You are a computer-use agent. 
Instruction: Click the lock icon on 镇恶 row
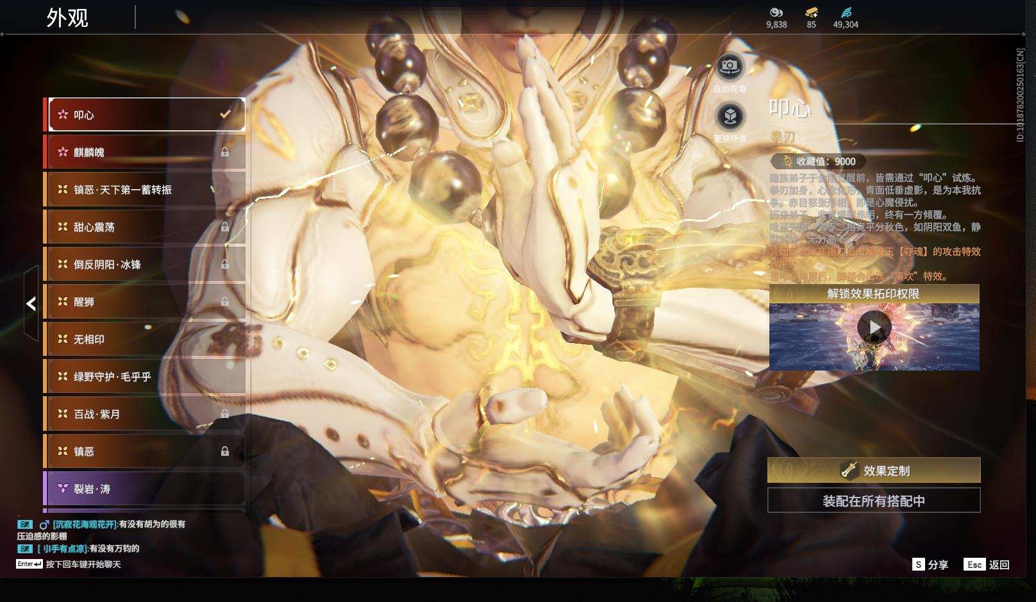tap(225, 451)
